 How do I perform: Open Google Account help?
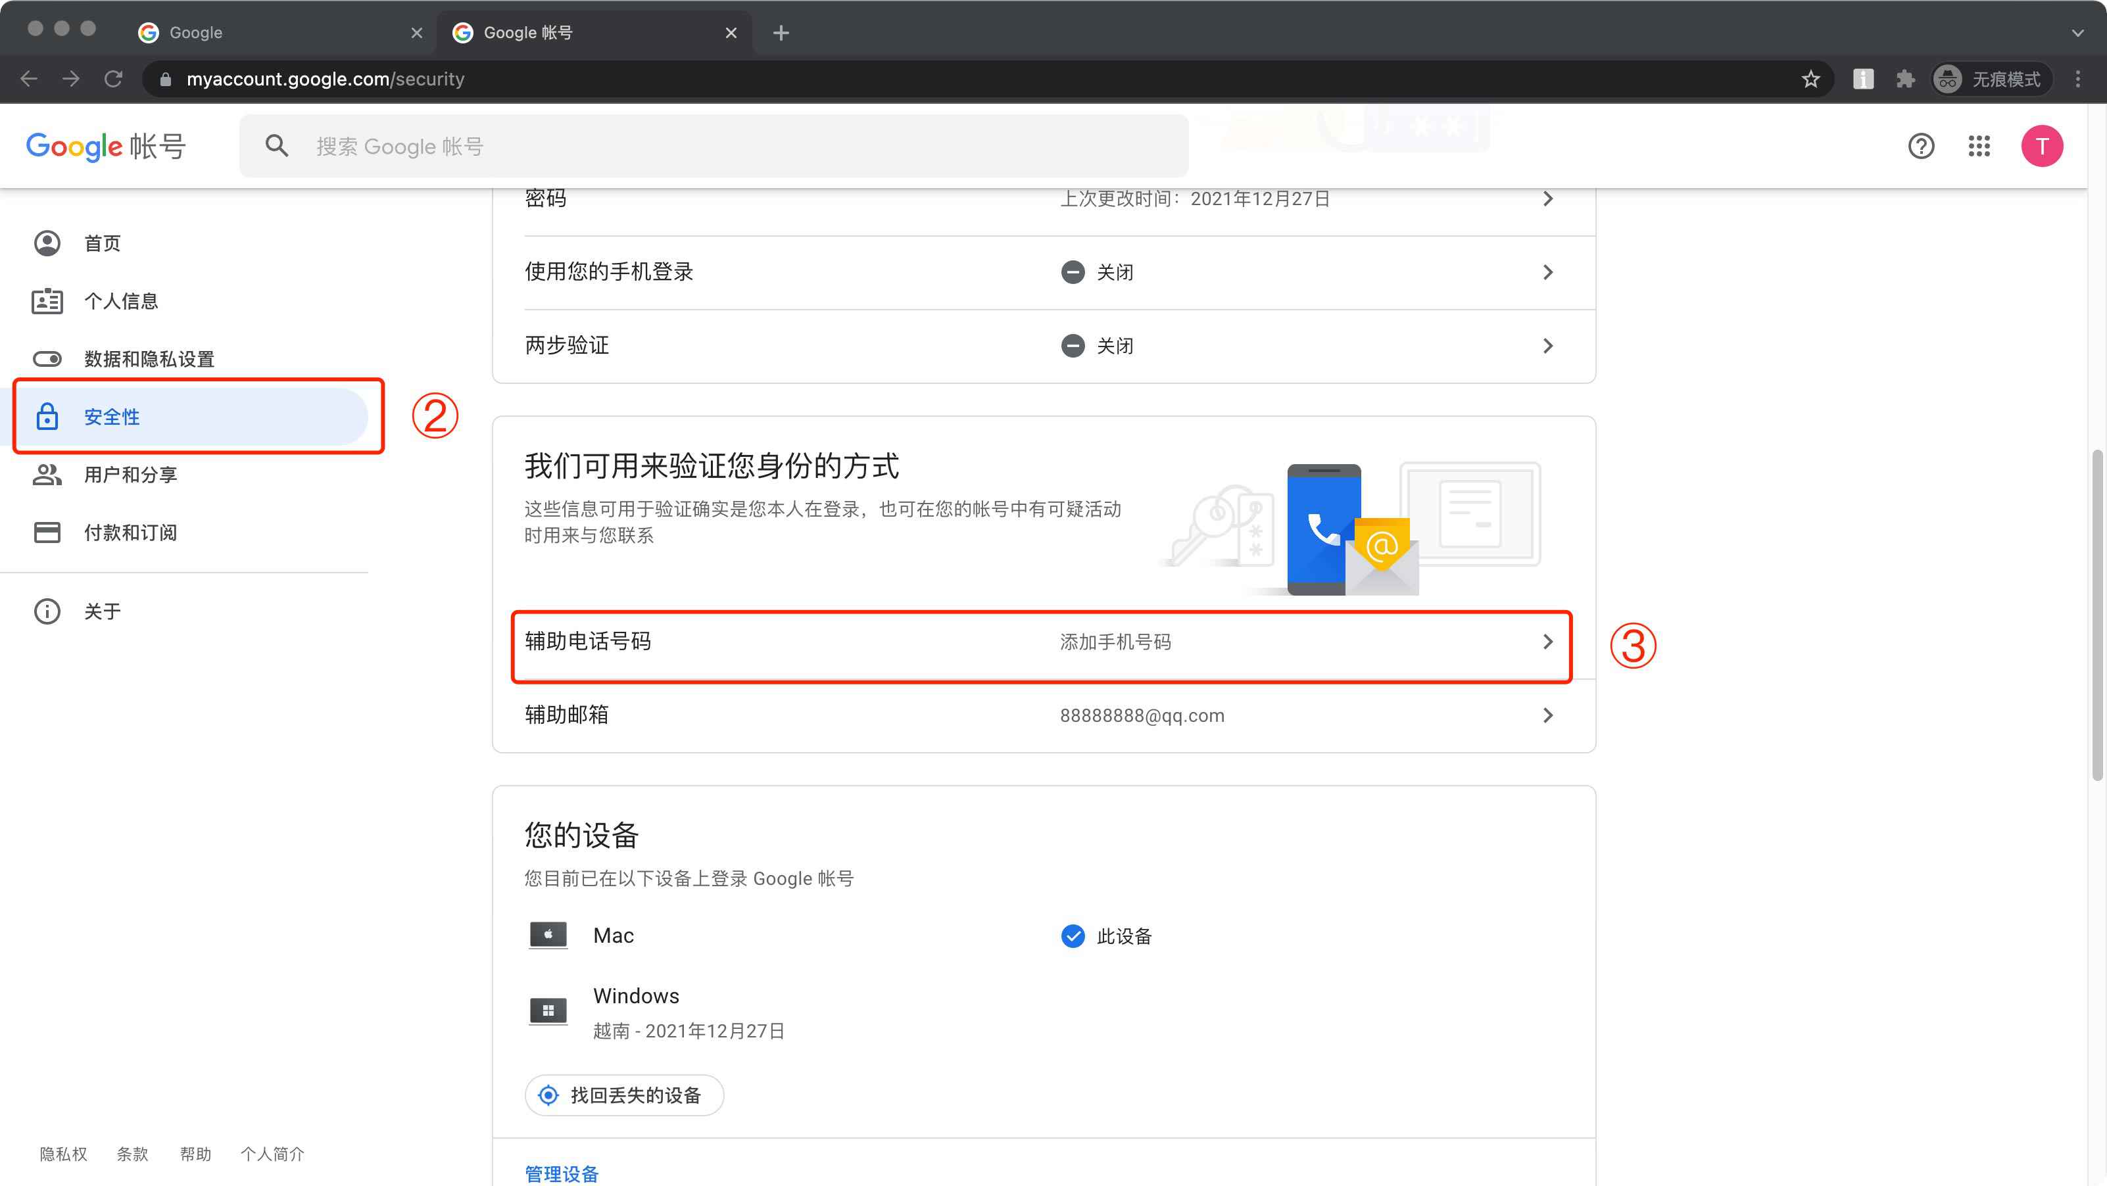(x=1922, y=147)
